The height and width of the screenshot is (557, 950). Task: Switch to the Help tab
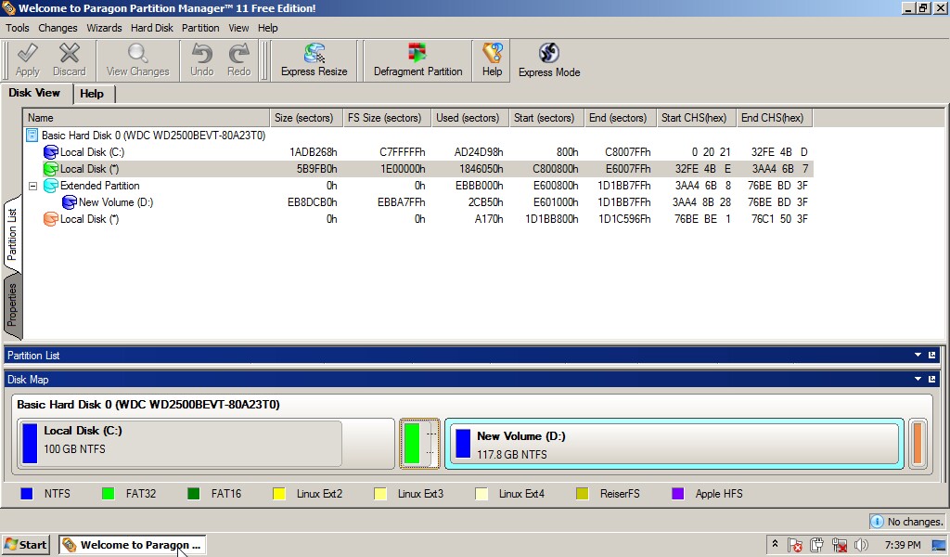[x=92, y=94]
